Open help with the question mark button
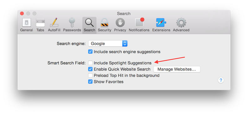248x115 pixels. [x=221, y=80]
